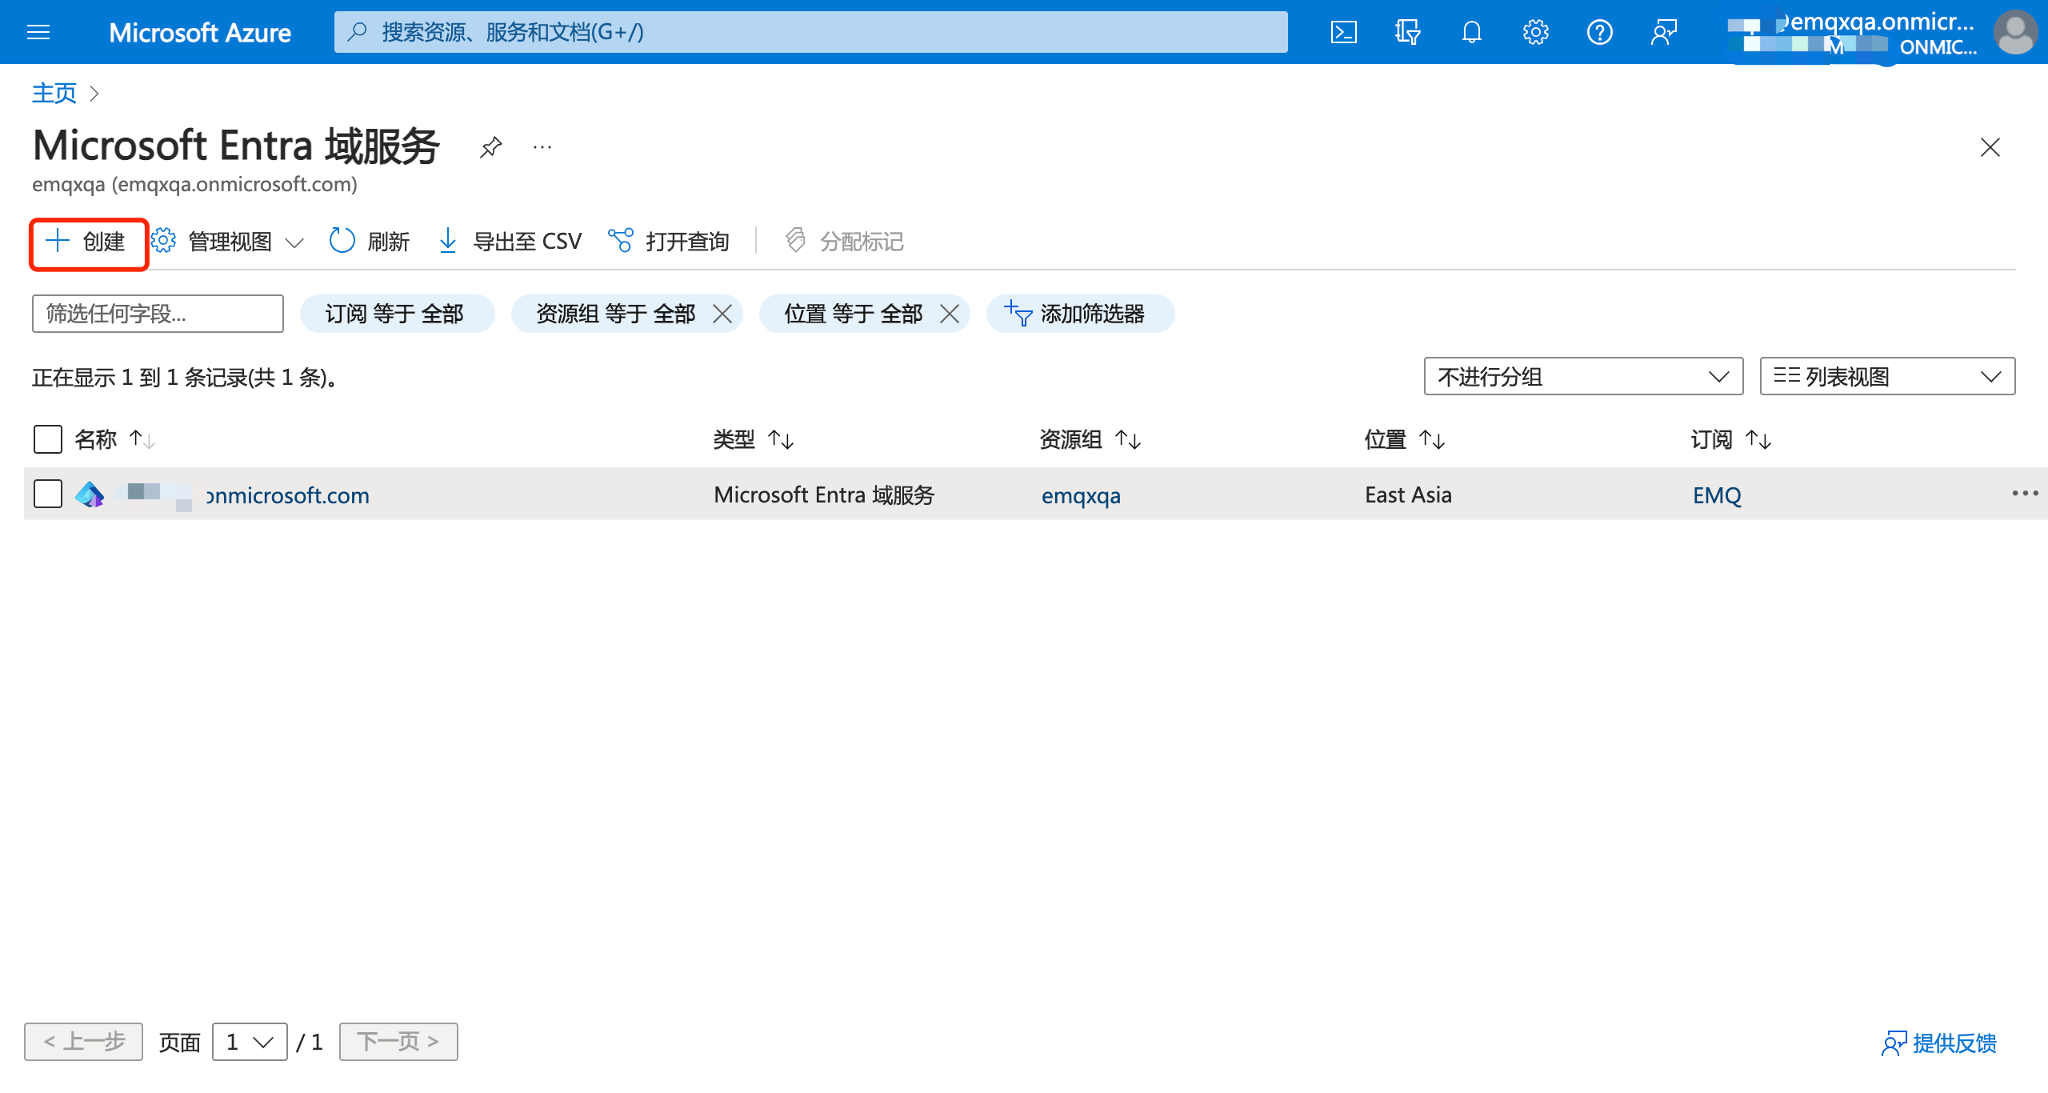
Task: Type in the 筛选任何字段 filter field
Action: point(157,314)
